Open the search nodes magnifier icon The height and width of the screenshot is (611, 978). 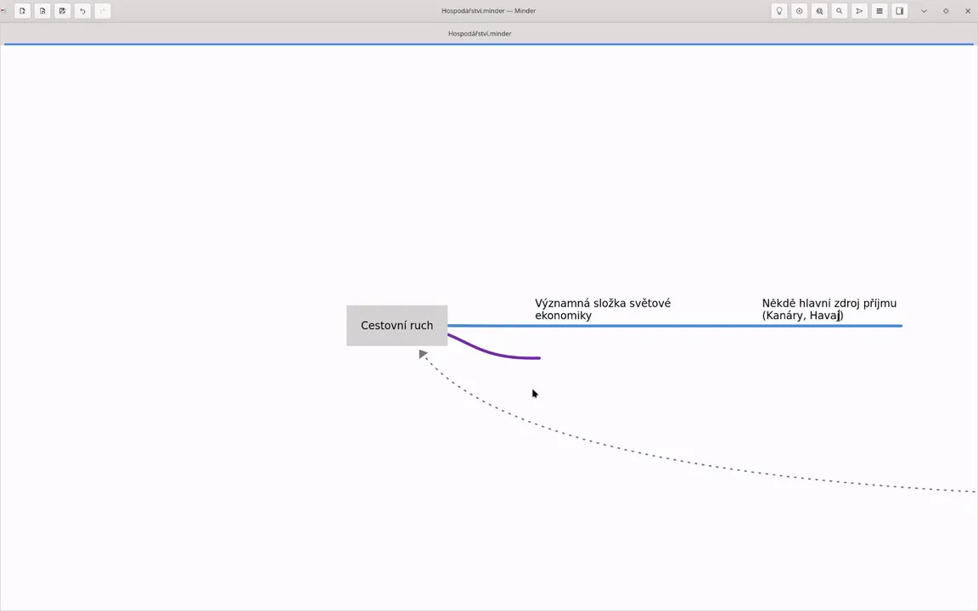(839, 10)
